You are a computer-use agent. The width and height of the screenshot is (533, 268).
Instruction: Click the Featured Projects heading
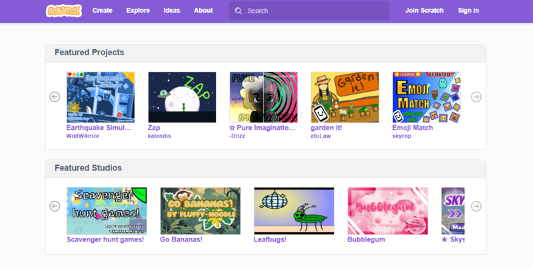click(89, 53)
